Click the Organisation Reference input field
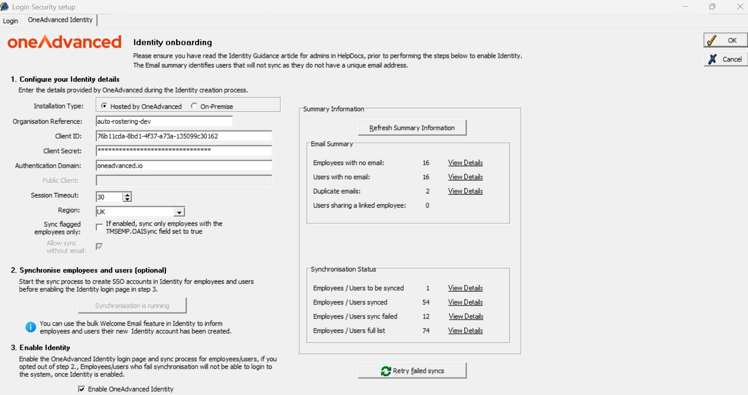Screen dimensions: 748x395 pyautogui.click(x=164, y=121)
